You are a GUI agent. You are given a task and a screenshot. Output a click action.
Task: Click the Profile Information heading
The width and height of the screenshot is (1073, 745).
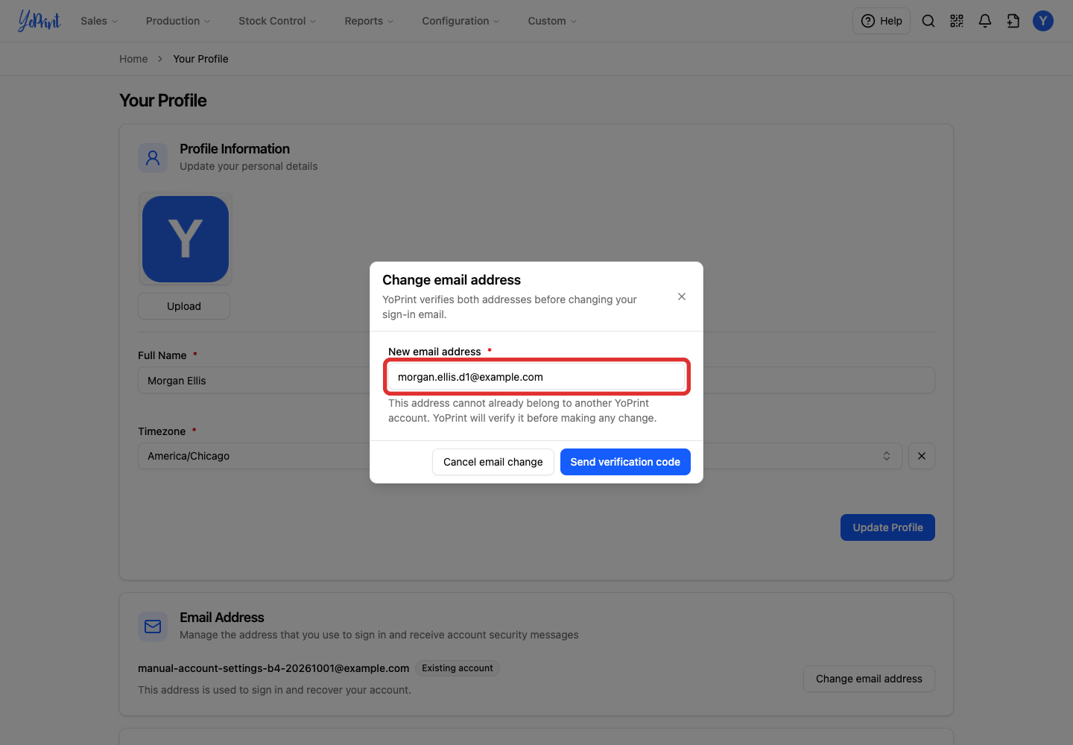[x=235, y=149]
